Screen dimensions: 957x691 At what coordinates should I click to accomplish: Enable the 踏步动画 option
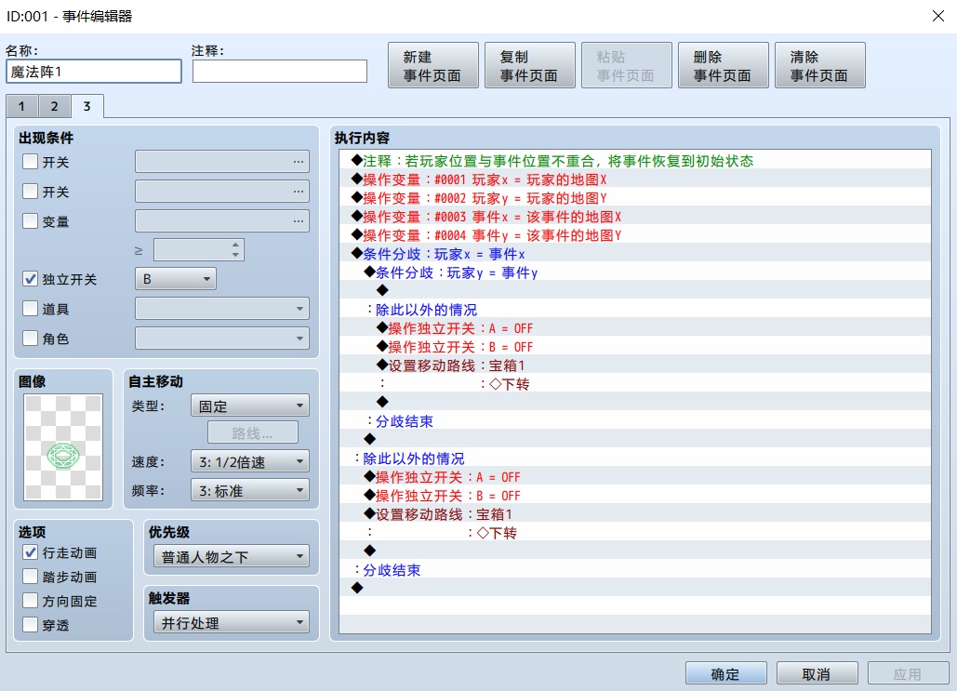[30, 577]
